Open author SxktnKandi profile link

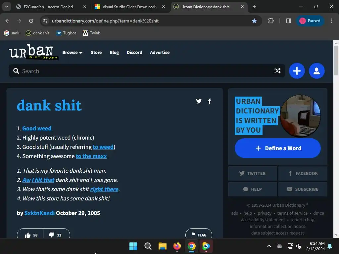(40, 213)
